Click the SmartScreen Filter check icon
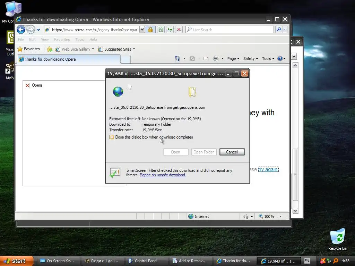Image resolution: width=355 pixels, height=266 pixels. tap(115, 172)
